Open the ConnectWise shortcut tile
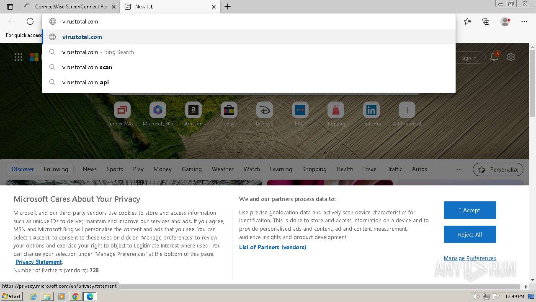Screen dimensions: 536x302 coord(122,114)
